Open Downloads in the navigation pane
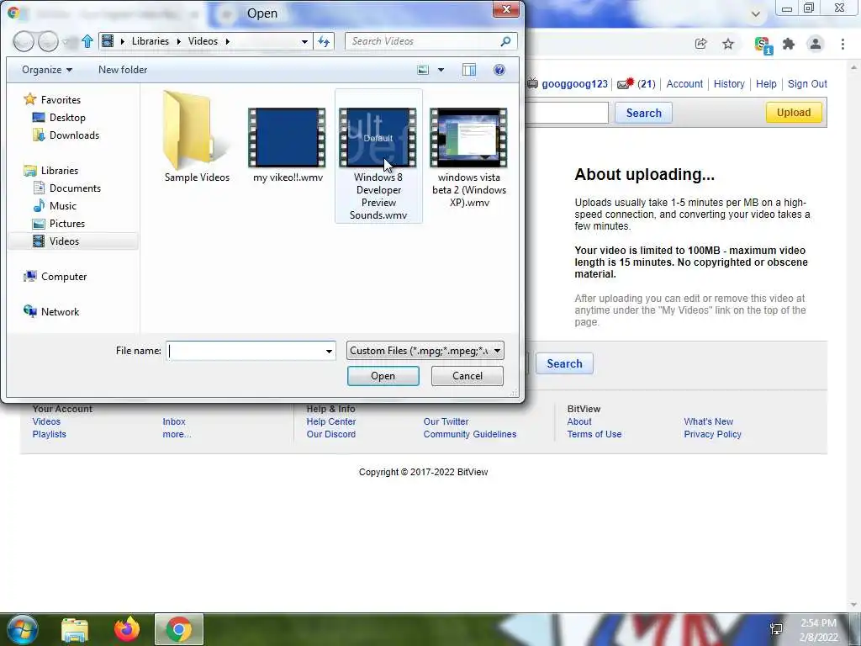861x646 pixels. pos(66,135)
